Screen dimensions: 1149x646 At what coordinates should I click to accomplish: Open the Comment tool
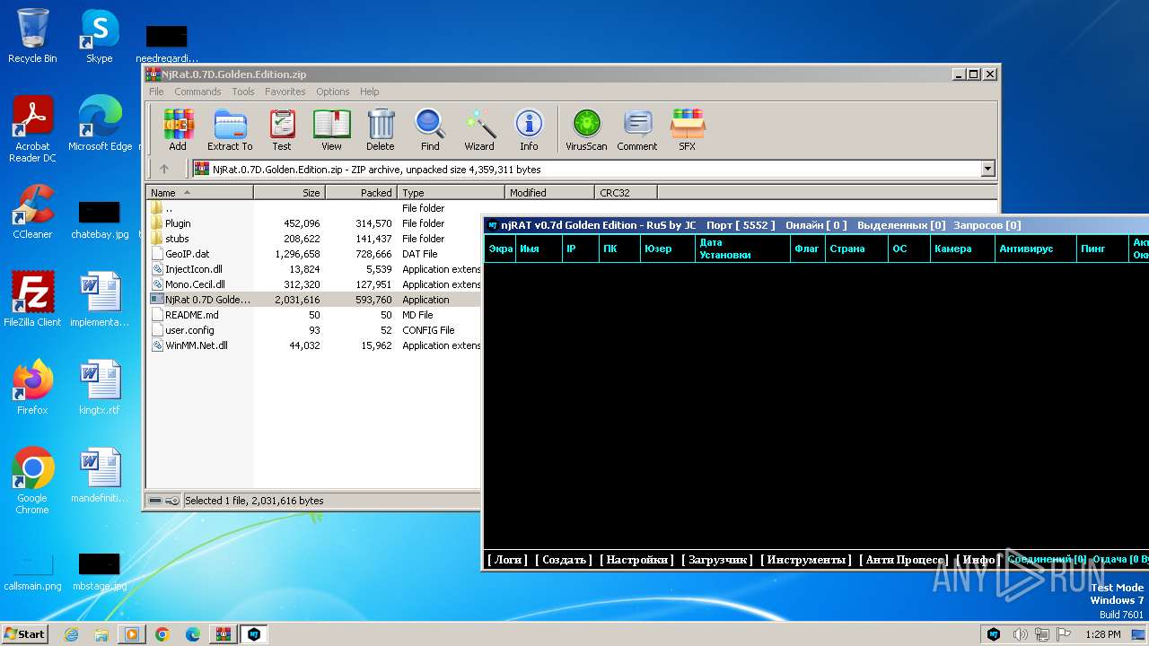tap(637, 130)
